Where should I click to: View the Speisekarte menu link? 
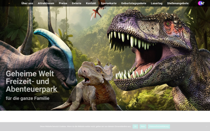[x=109, y=3]
